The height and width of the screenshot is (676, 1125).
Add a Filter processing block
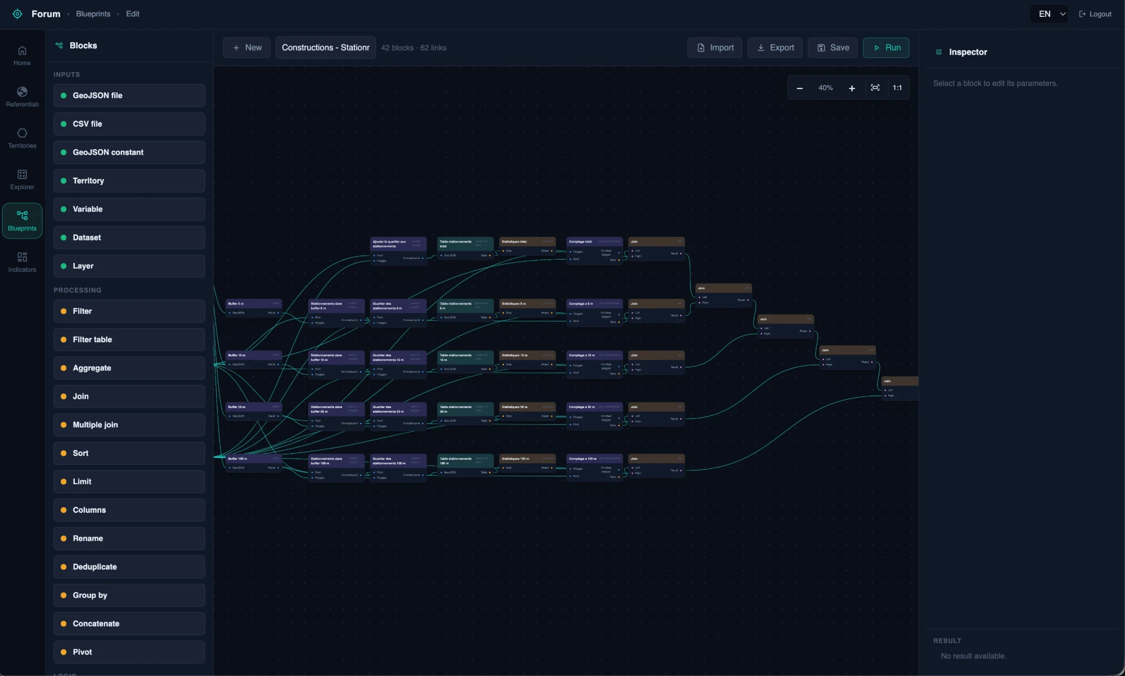point(129,311)
